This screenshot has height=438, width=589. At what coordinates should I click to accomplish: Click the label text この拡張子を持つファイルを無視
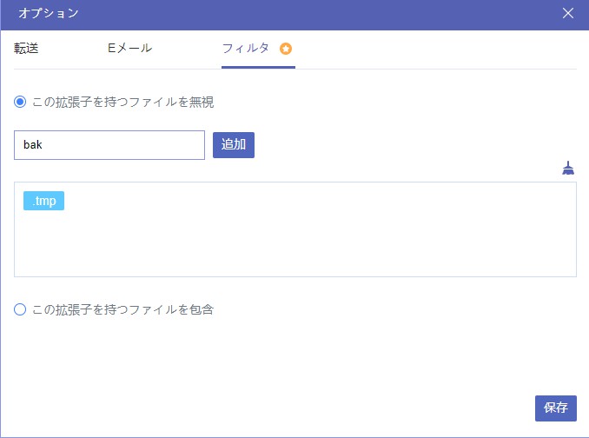(122, 103)
